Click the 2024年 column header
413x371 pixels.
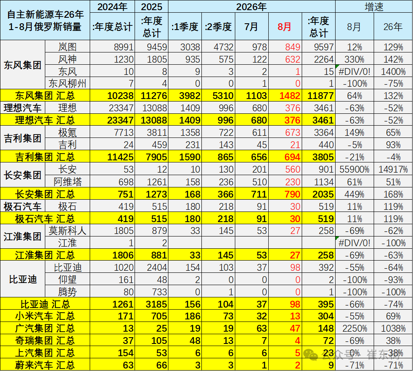coord(113,7)
